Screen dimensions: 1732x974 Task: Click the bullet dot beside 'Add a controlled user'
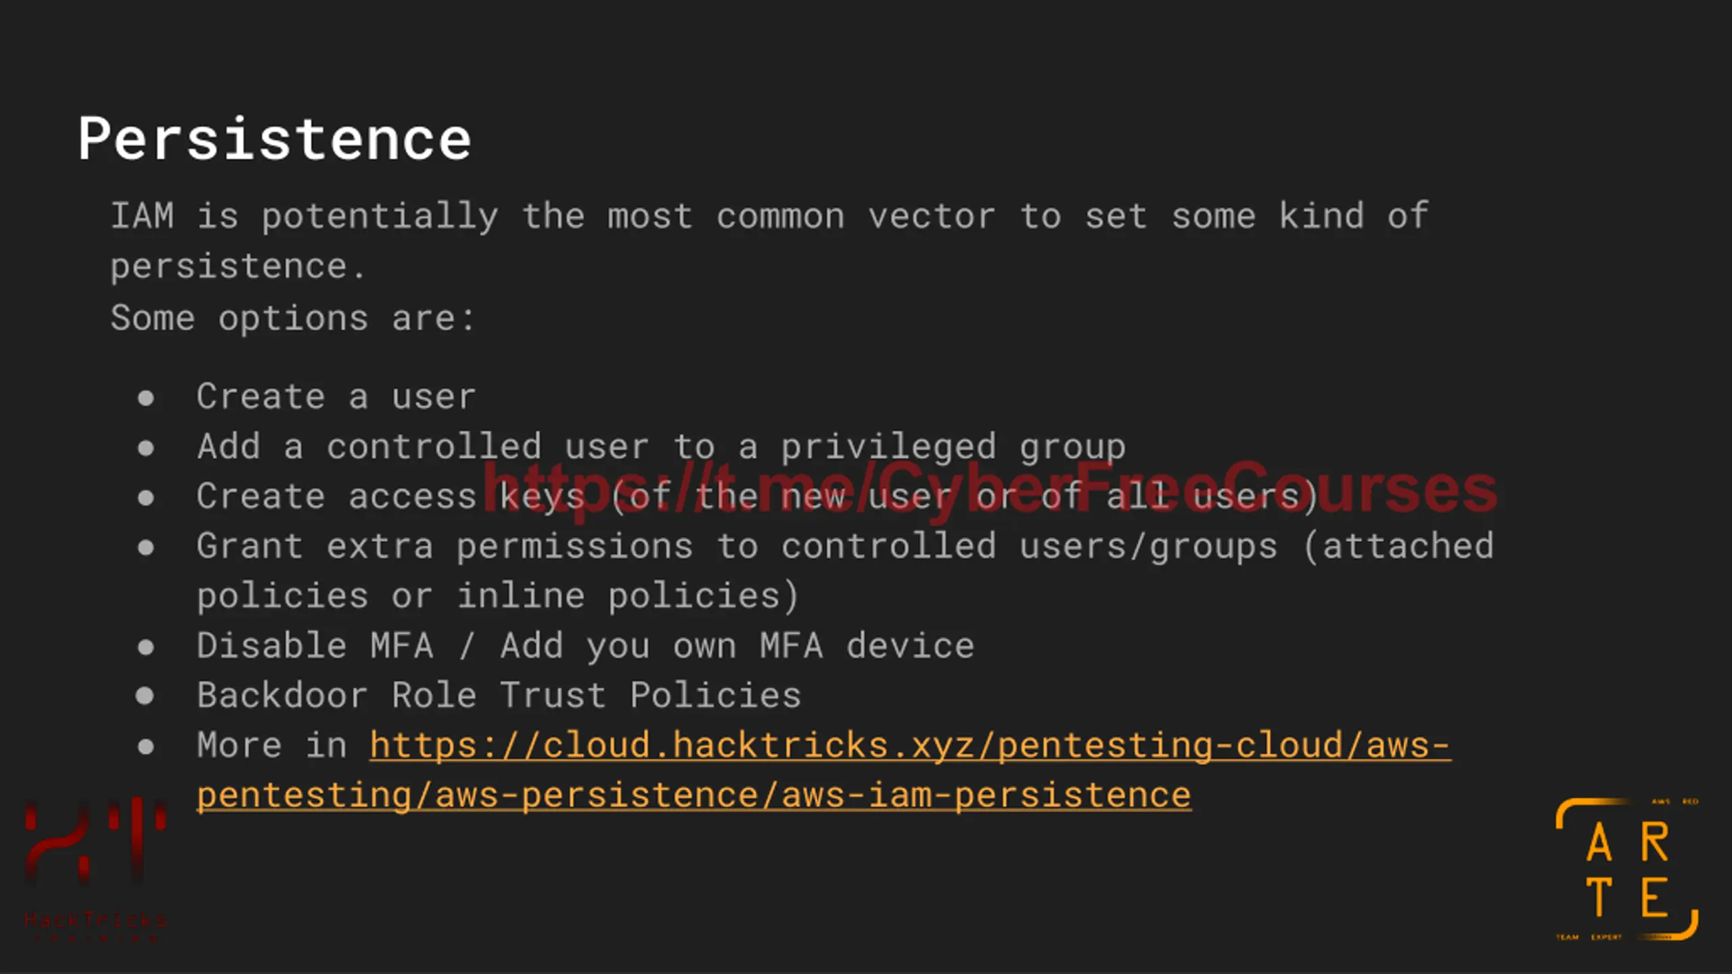pyautogui.click(x=145, y=448)
